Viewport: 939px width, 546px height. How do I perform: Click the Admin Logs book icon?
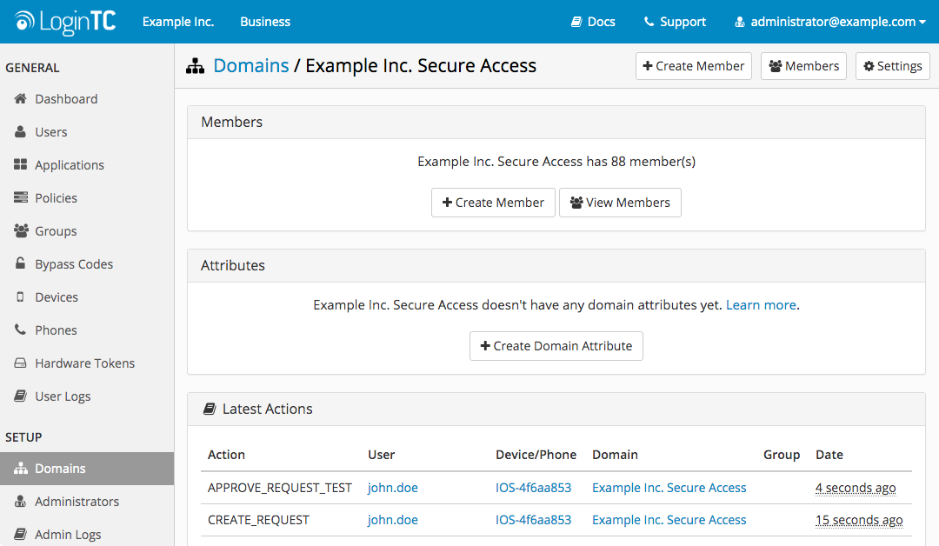point(20,534)
